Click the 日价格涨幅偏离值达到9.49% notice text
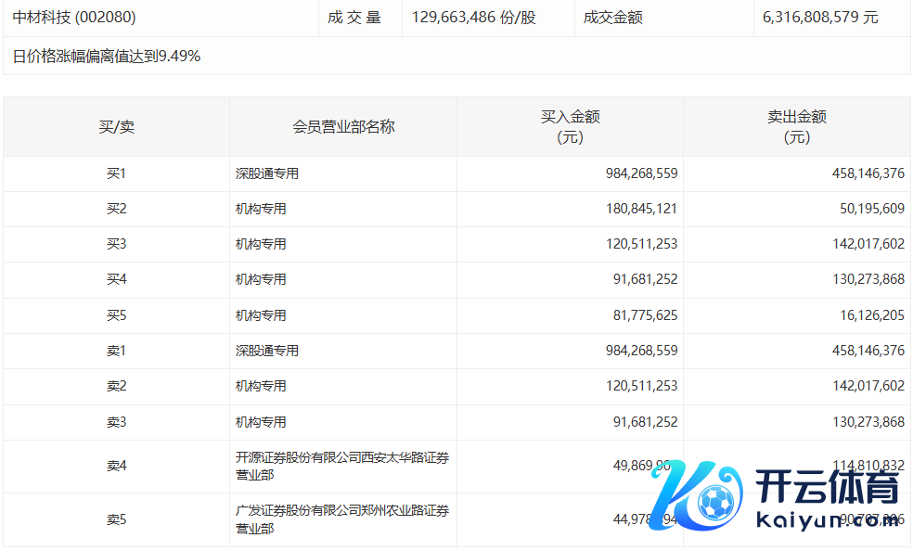Image resolution: width=913 pixels, height=551 pixels. (x=107, y=56)
